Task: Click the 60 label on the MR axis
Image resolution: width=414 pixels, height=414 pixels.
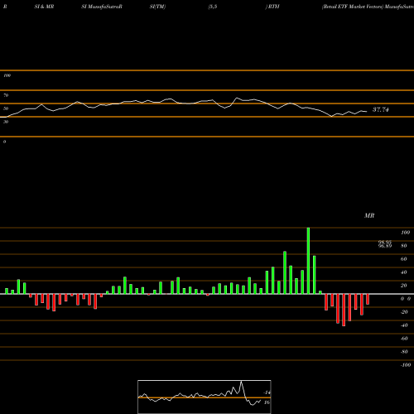Action: 404,259
